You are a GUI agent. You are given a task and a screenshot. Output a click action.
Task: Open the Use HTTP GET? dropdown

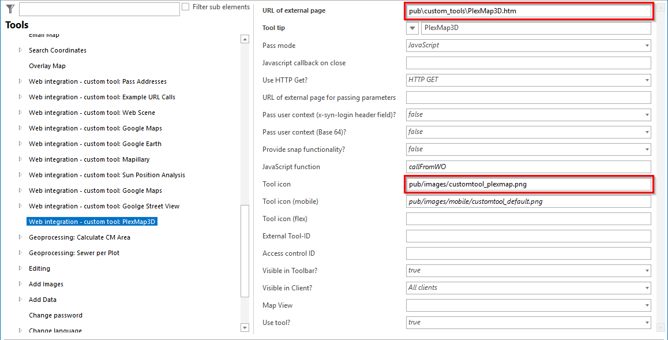coord(647,80)
